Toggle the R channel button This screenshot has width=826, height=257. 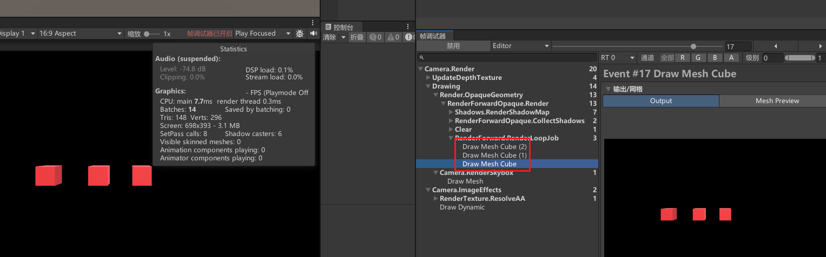[x=683, y=58]
